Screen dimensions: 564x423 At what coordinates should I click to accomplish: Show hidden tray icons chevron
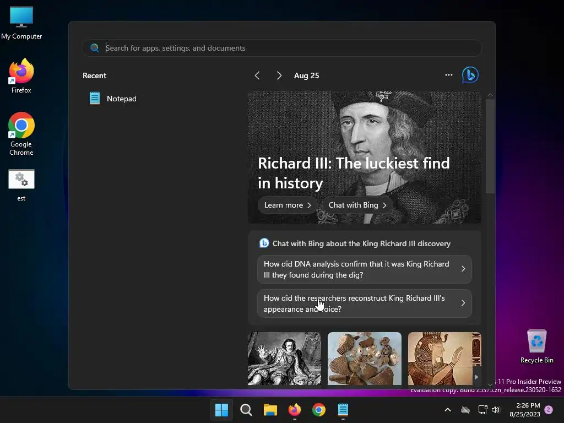tap(448, 410)
